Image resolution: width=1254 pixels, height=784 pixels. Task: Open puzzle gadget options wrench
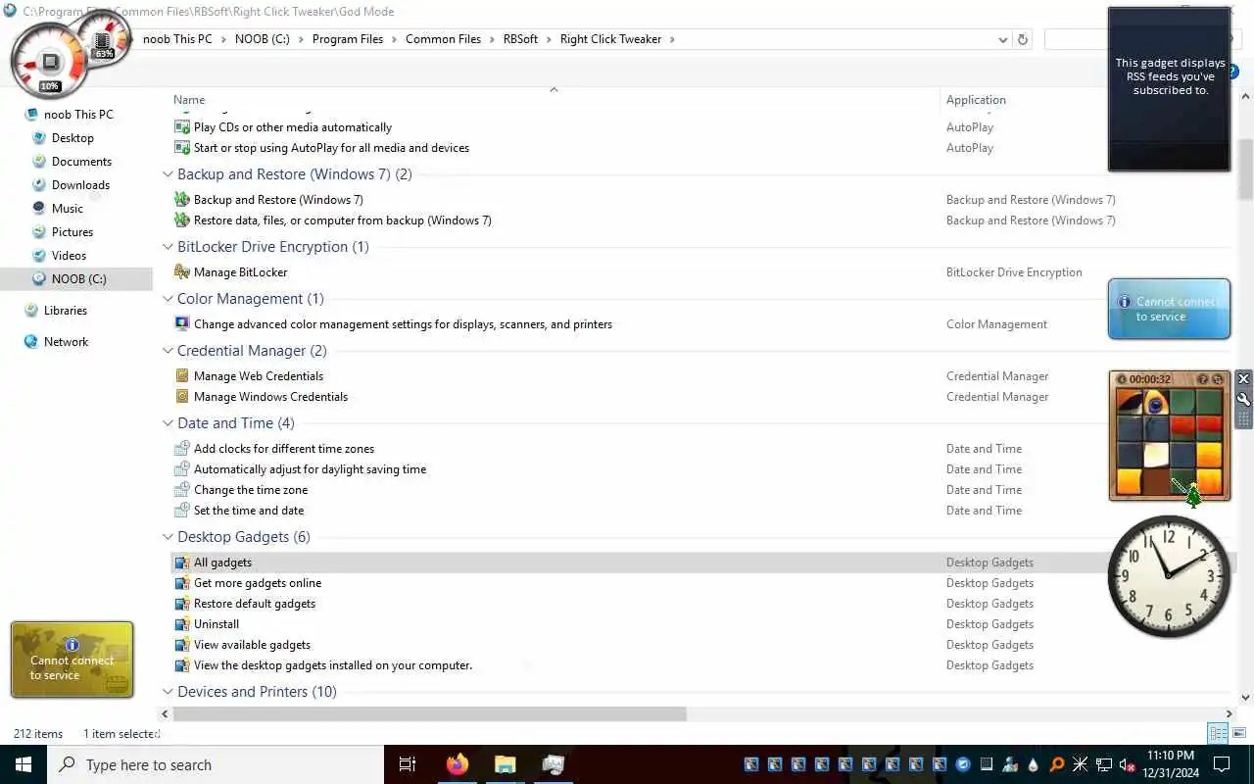1243,399
